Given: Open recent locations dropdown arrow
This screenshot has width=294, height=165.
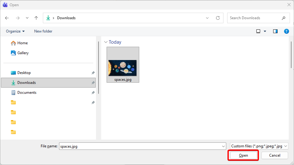Looking at the screenshot, I should [x=27, y=18].
